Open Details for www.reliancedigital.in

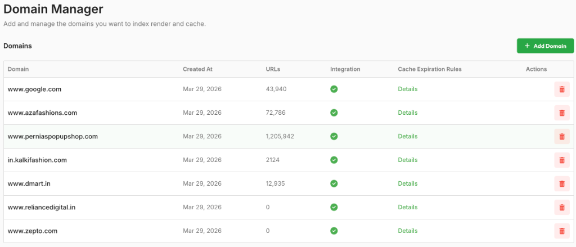(x=408, y=207)
